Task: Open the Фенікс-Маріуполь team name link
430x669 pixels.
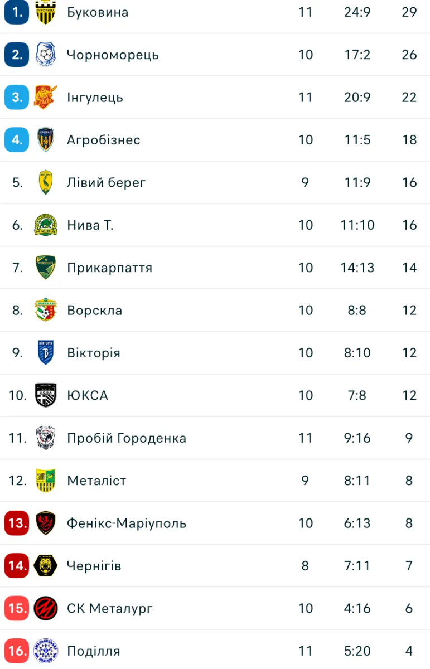Action: pyautogui.click(x=127, y=523)
